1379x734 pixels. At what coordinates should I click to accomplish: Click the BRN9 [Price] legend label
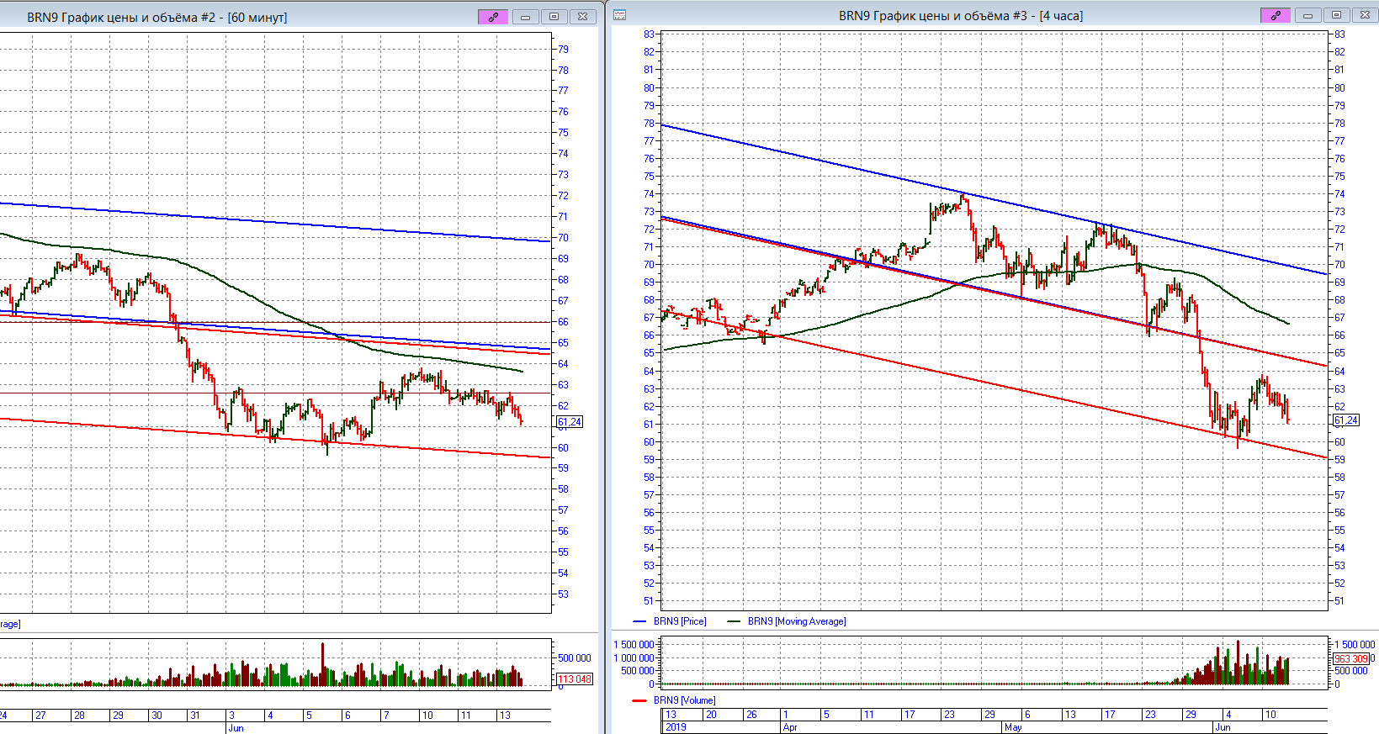click(x=680, y=621)
